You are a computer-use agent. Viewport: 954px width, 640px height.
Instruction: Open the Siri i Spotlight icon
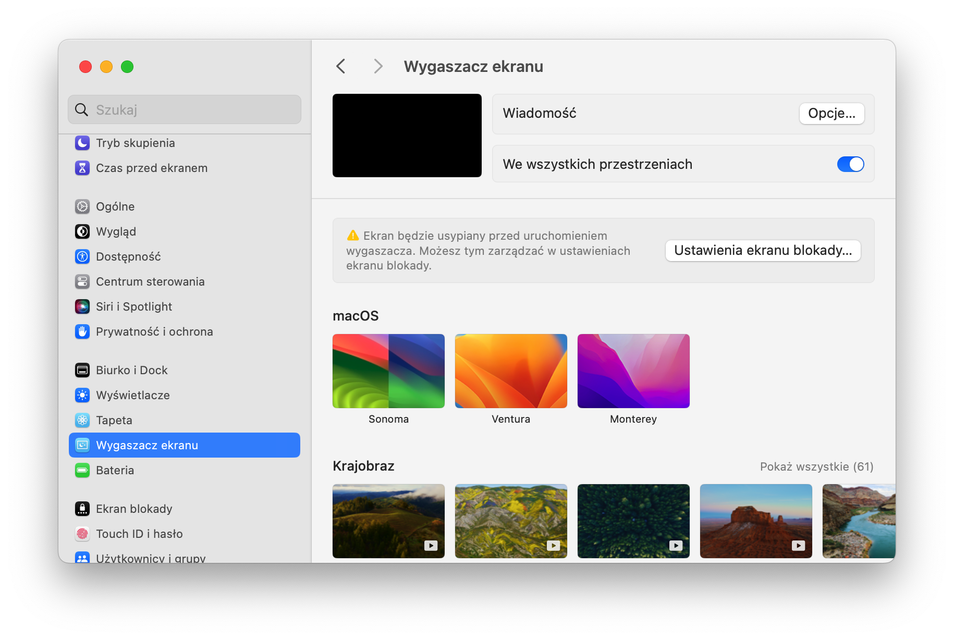[x=82, y=306]
